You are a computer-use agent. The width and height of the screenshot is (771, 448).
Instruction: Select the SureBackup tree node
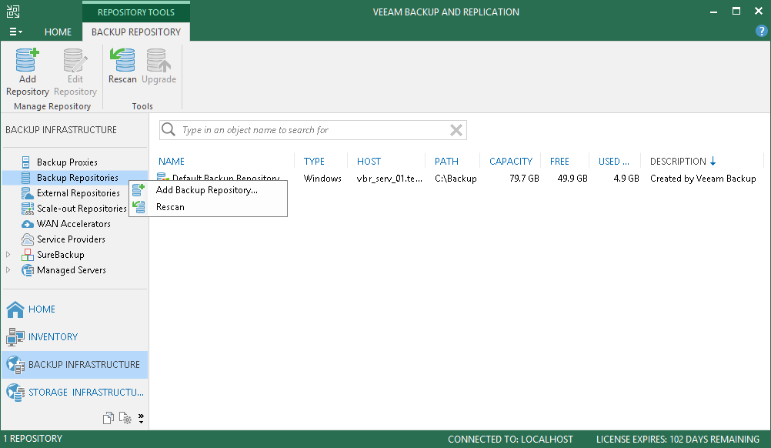(61, 255)
